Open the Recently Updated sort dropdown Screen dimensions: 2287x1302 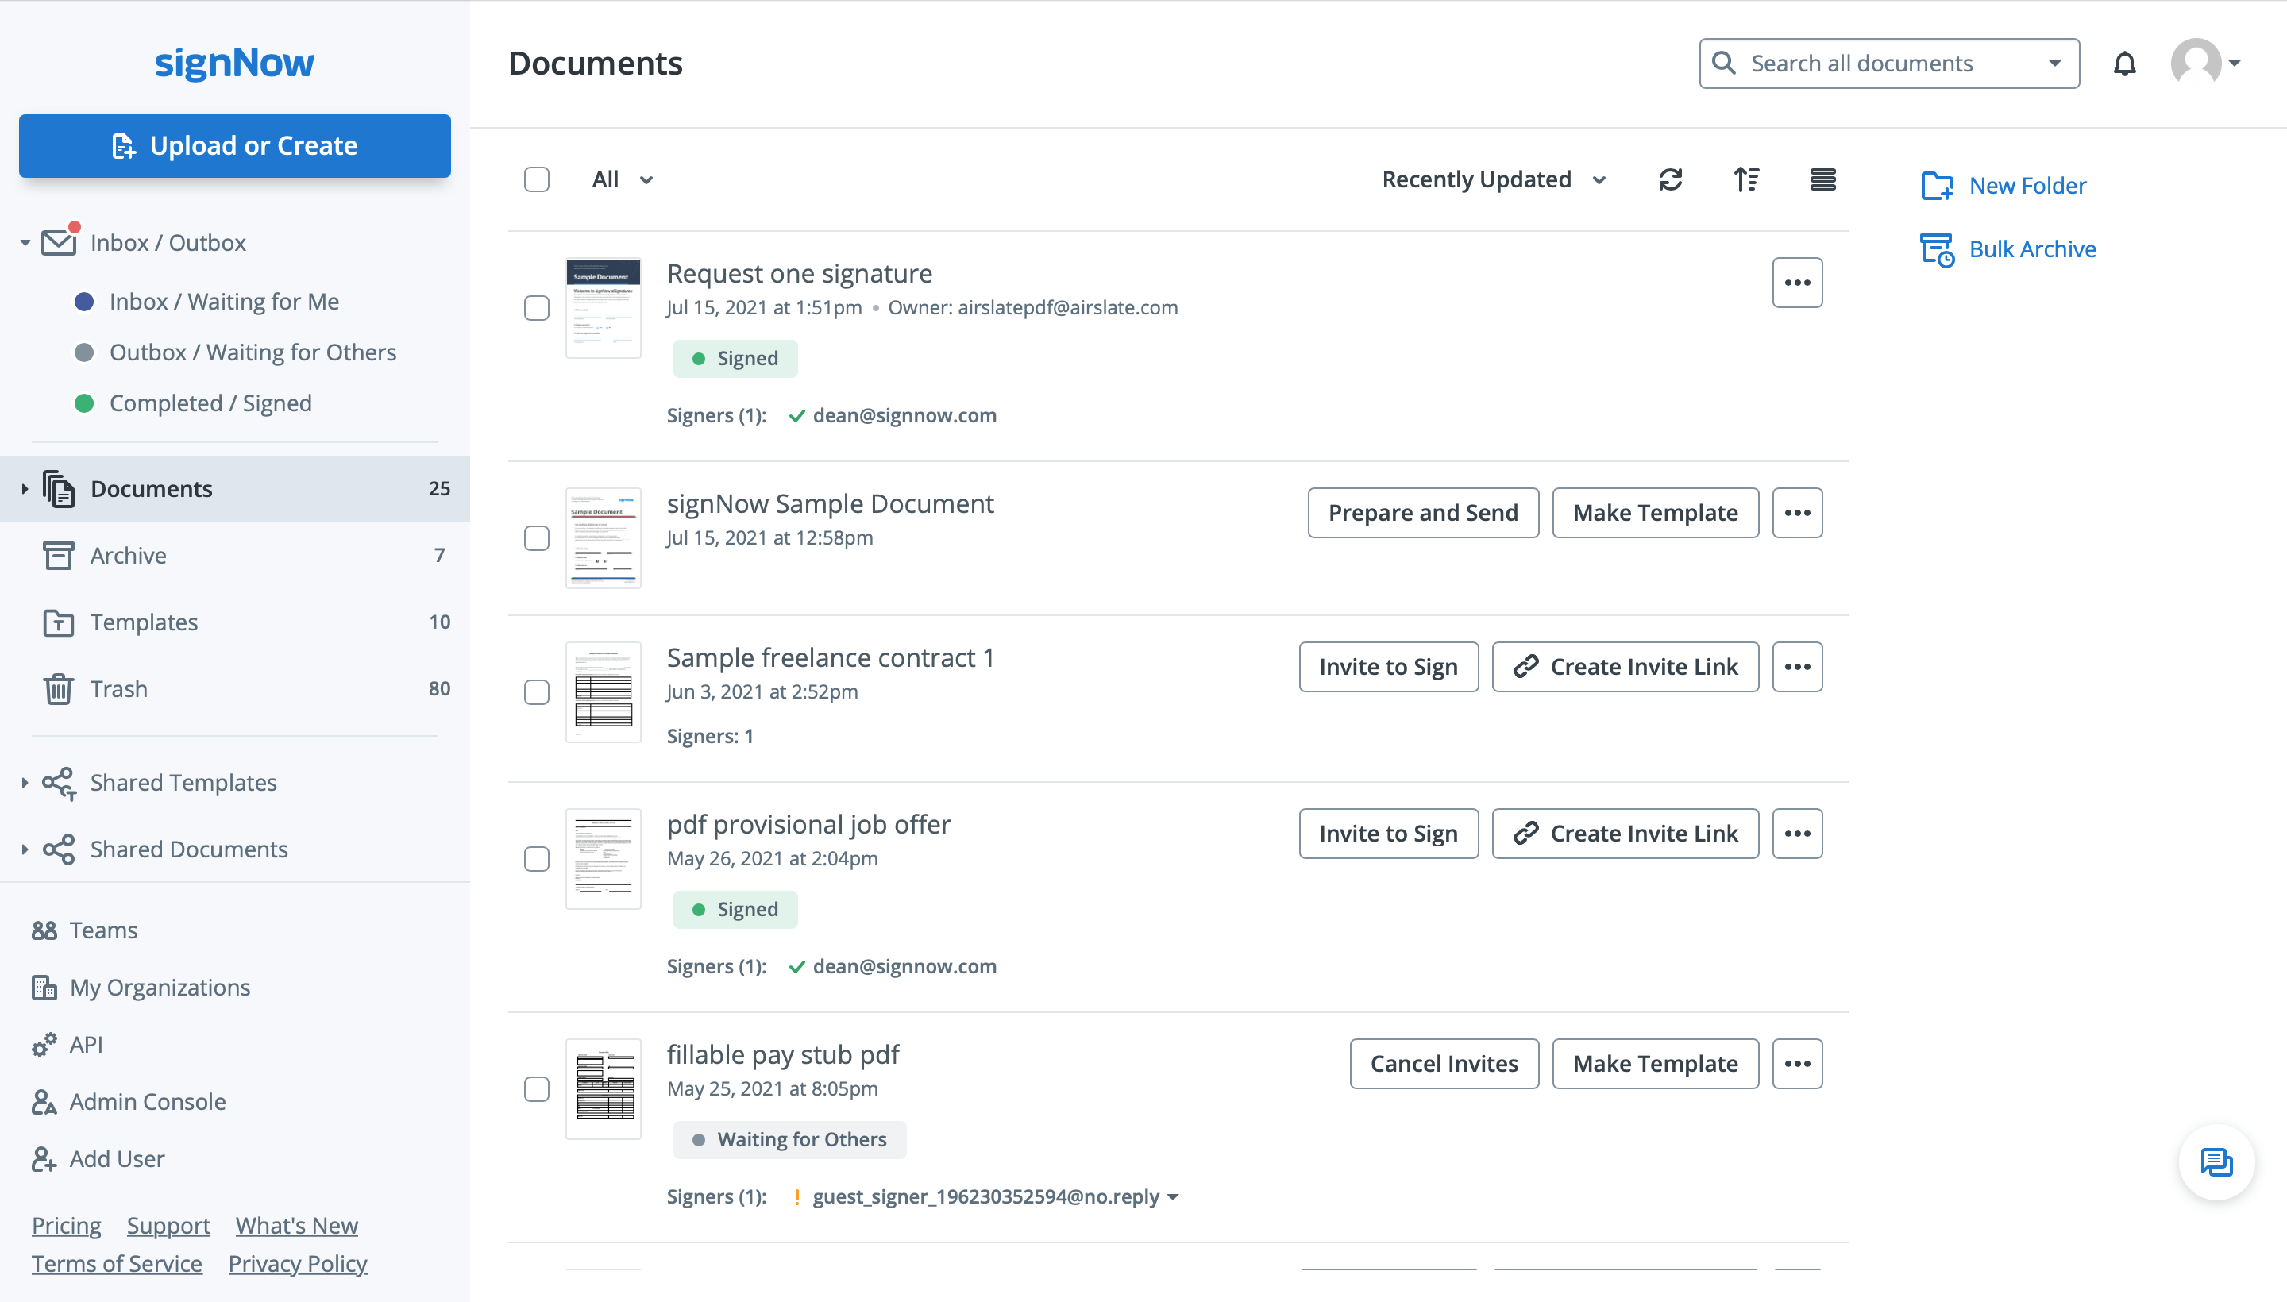tap(1493, 179)
